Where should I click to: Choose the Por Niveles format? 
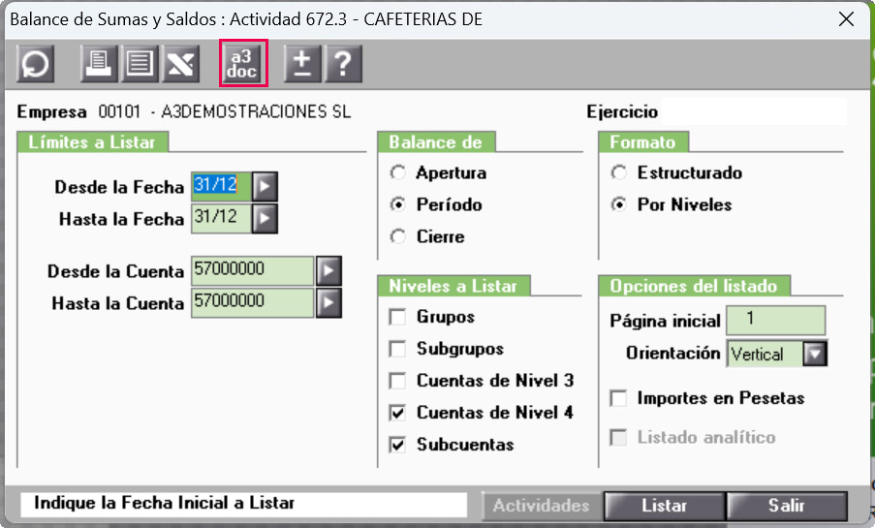619,204
